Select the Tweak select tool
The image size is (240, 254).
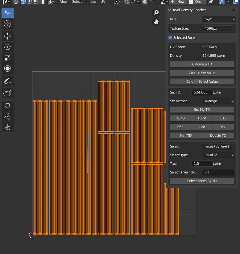pyautogui.click(x=8, y=13)
